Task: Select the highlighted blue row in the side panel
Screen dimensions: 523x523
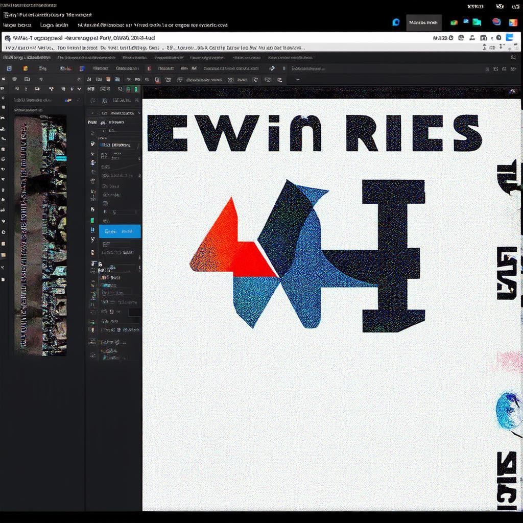Action: pyautogui.click(x=120, y=231)
